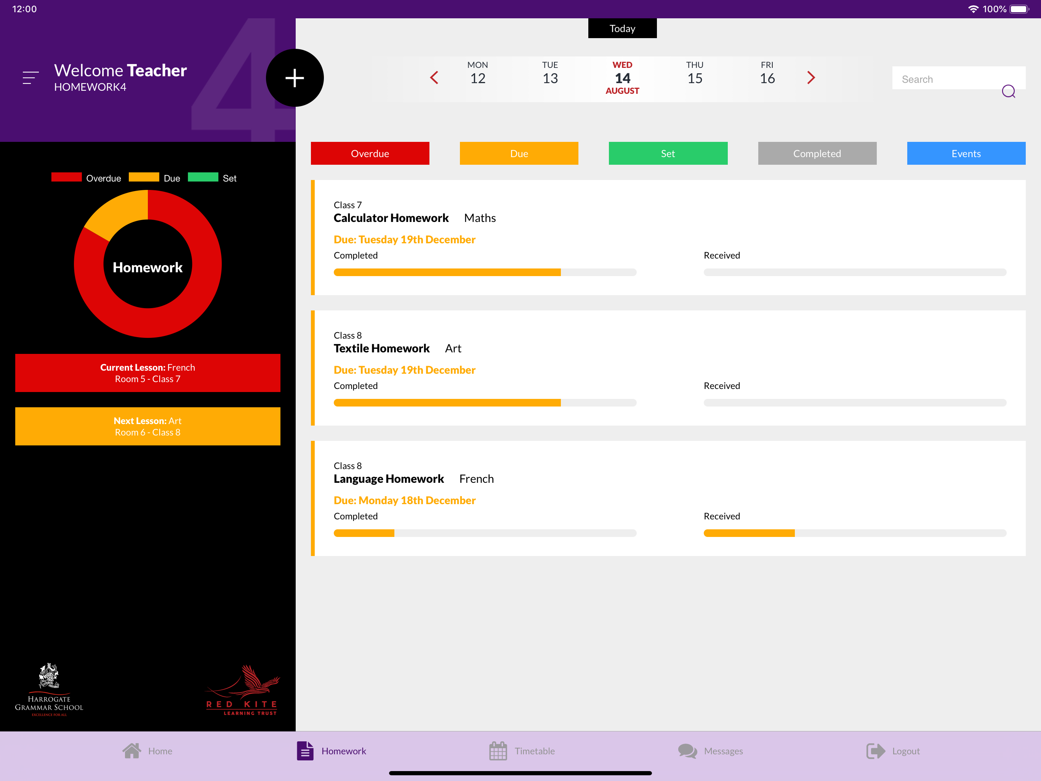Click Calculator Homework Completed progress bar
1041x781 pixels.
pos(485,272)
